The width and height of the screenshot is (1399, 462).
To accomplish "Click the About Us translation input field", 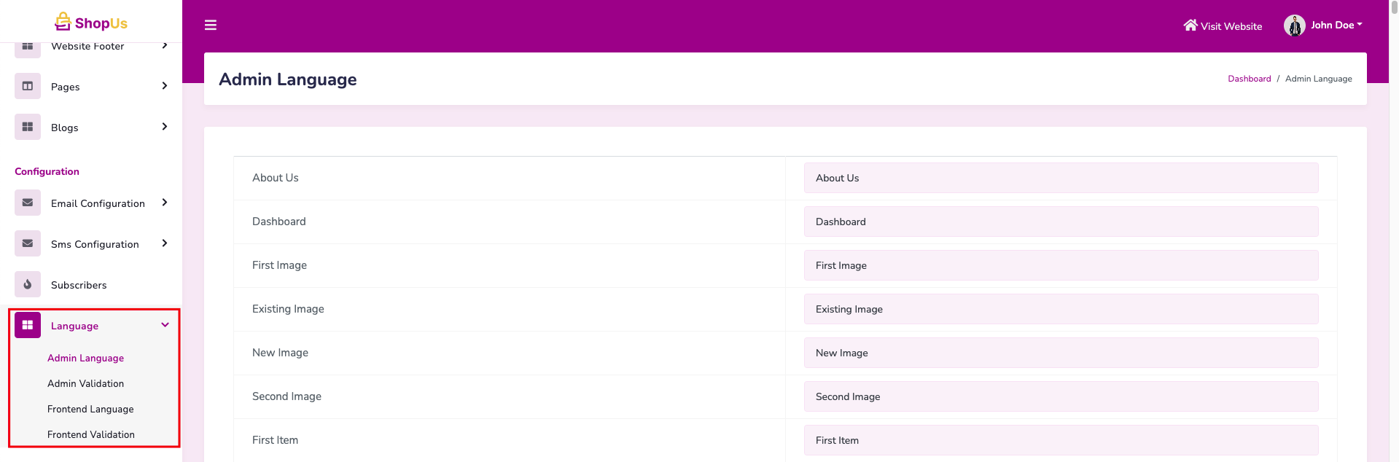I will 1061,178.
